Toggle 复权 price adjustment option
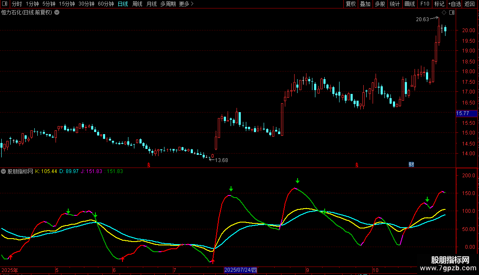This screenshot has height=275, width=479. point(351,4)
